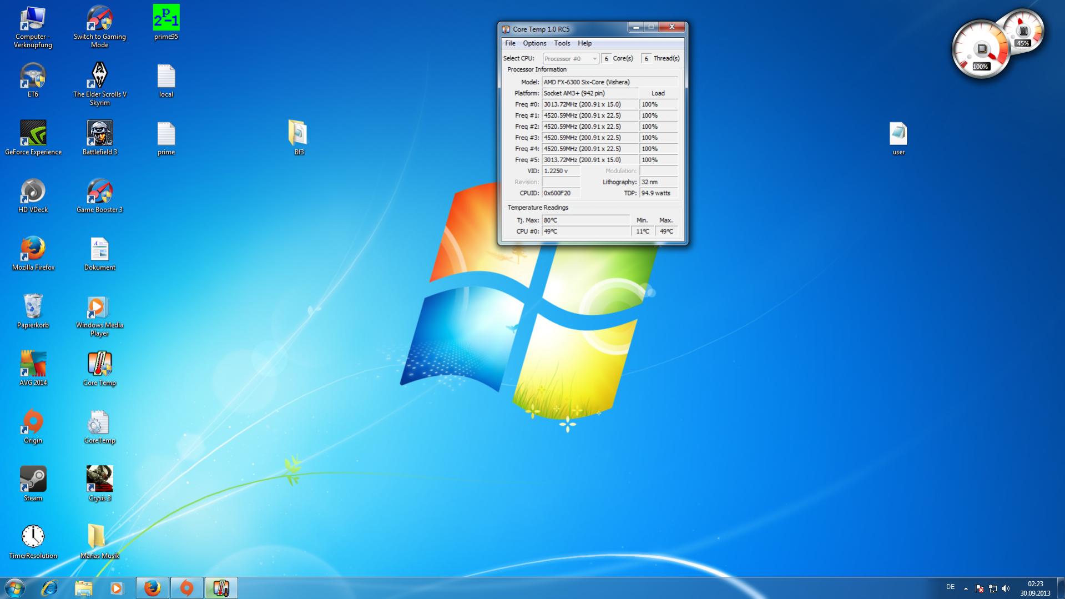Open the File menu in Core Temp
This screenshot has height=599, width=1065.
(510, 43)
